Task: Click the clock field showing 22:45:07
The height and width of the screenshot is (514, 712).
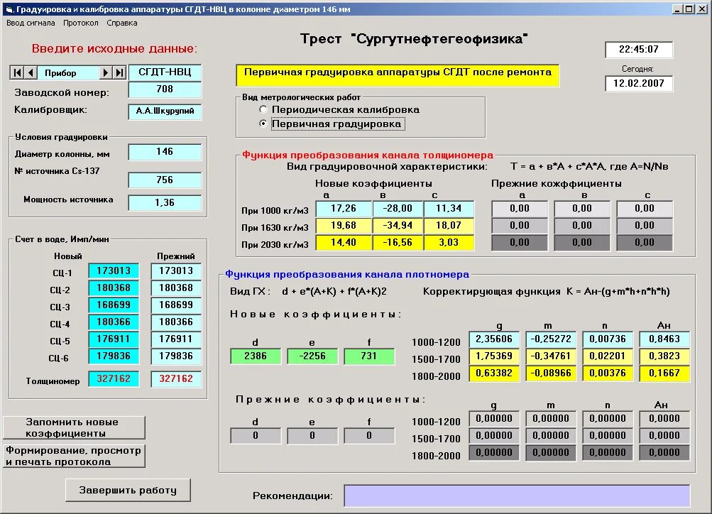Action: 639,50
